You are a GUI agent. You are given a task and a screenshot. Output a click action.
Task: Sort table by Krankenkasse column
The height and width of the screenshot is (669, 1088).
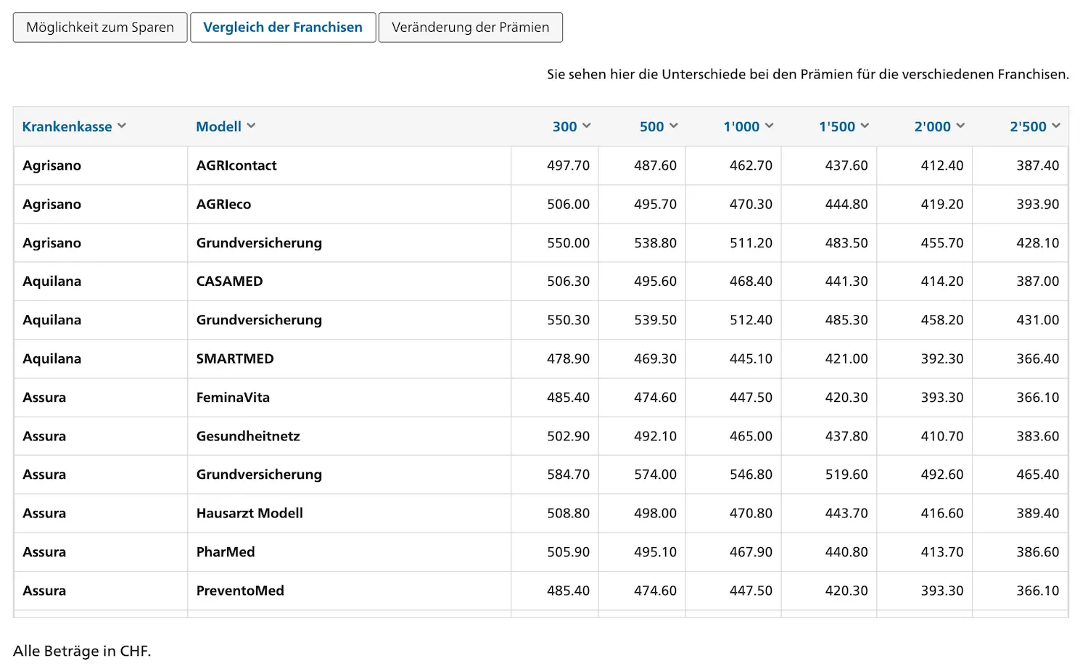pyautogui.click(x=74, y=126)
